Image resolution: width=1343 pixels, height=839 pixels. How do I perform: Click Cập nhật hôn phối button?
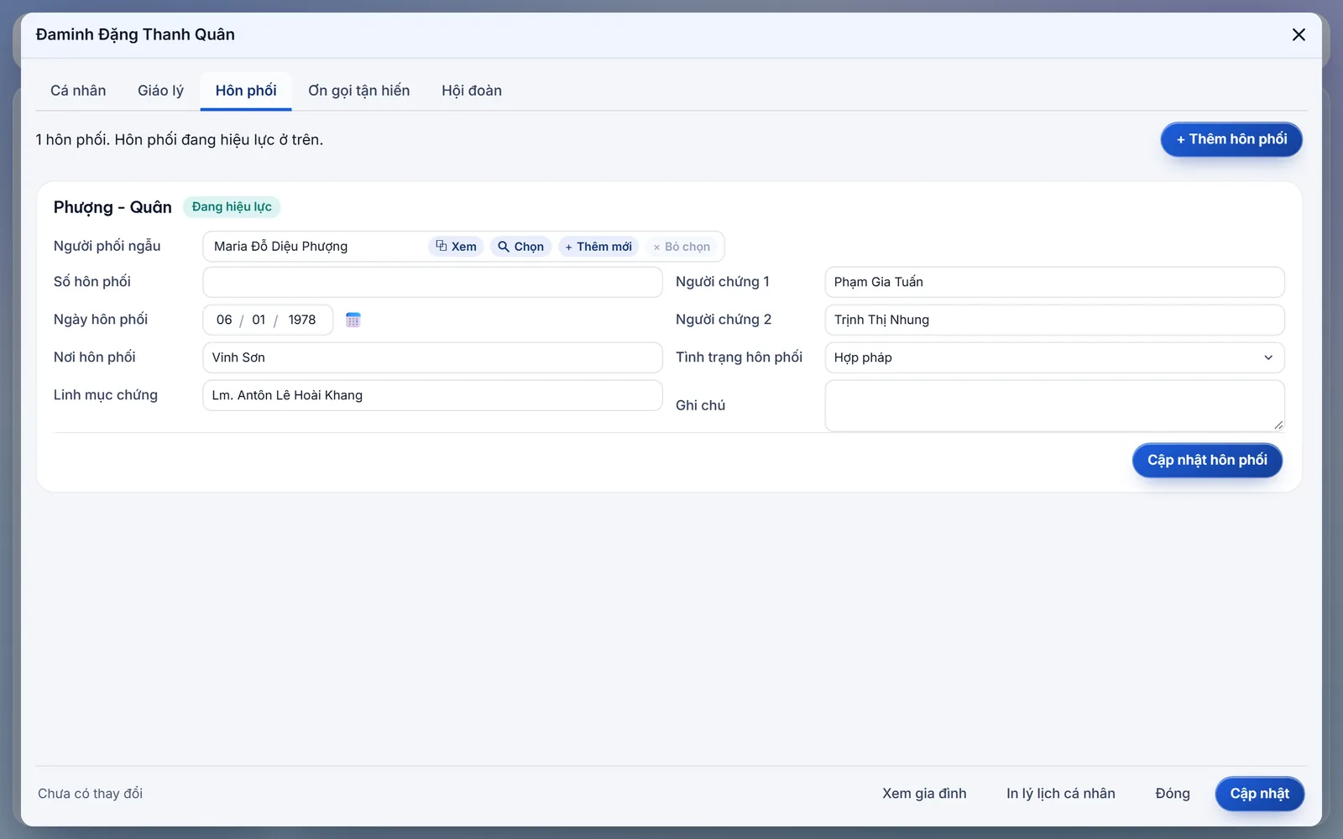pyautogui.click(x=1207, y=460)
